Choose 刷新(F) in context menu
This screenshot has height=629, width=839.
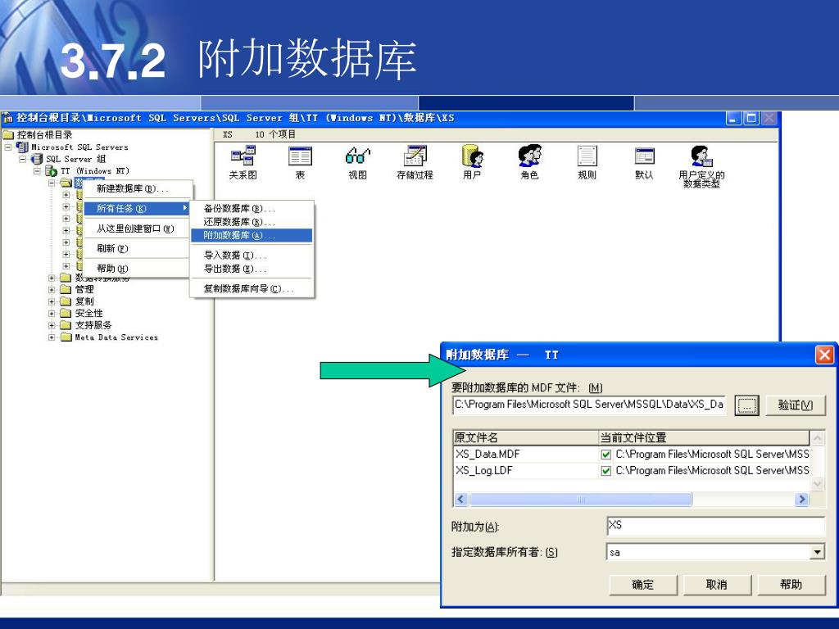138,249
